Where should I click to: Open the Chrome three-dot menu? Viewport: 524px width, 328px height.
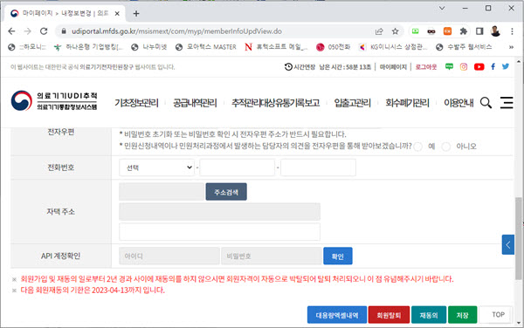[x=512, y=31]
